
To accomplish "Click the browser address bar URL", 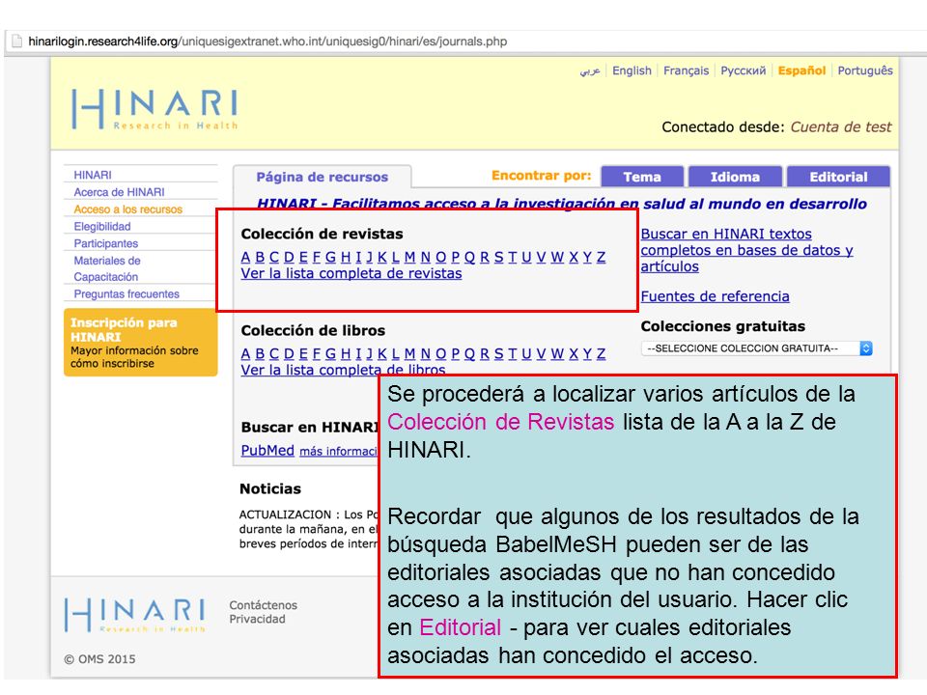I will pos(267,42).
